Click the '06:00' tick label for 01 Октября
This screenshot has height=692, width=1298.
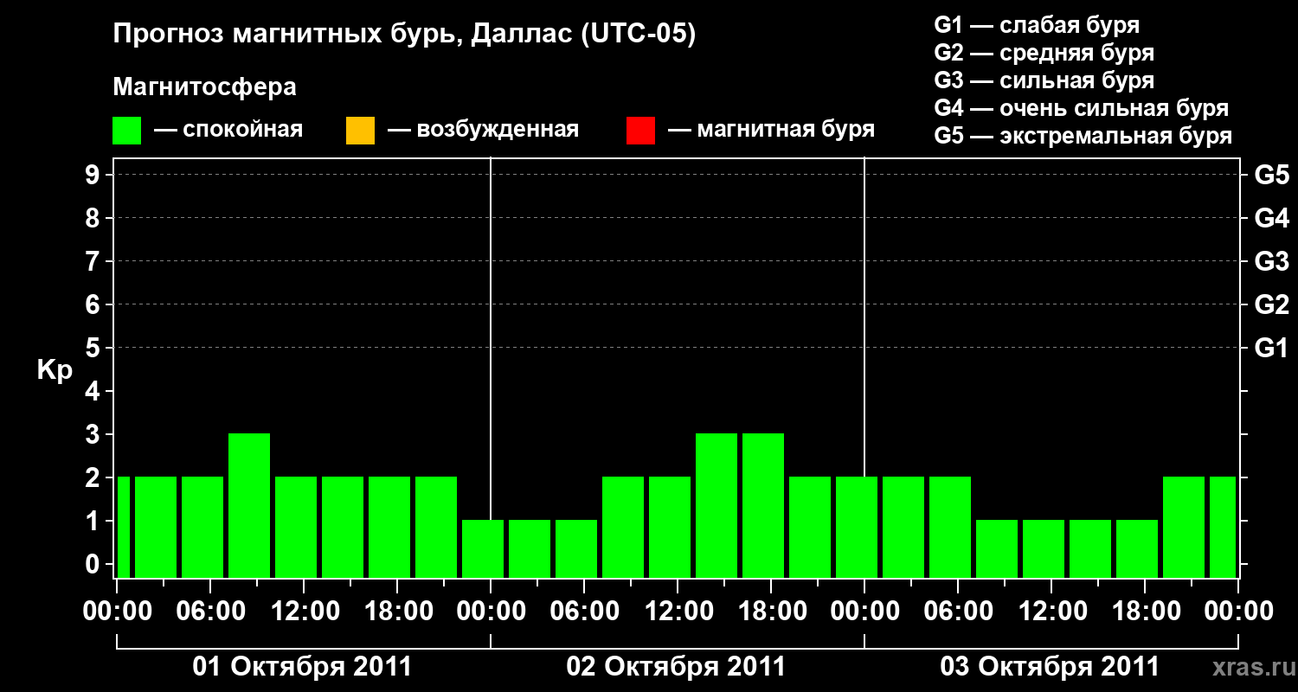211,611
